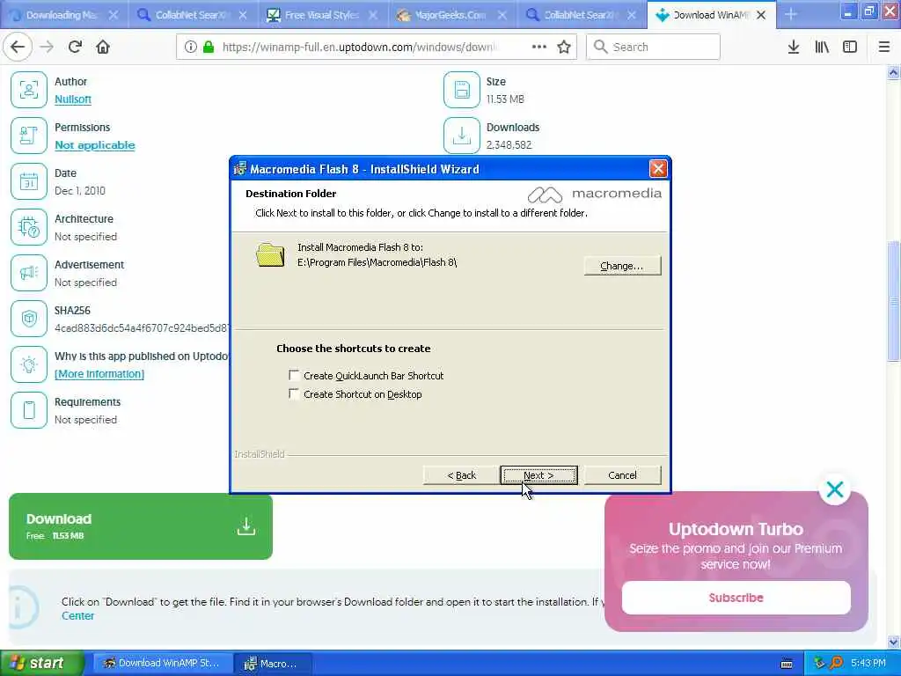Open the Firefox hamburger menu

click(884, 47)
